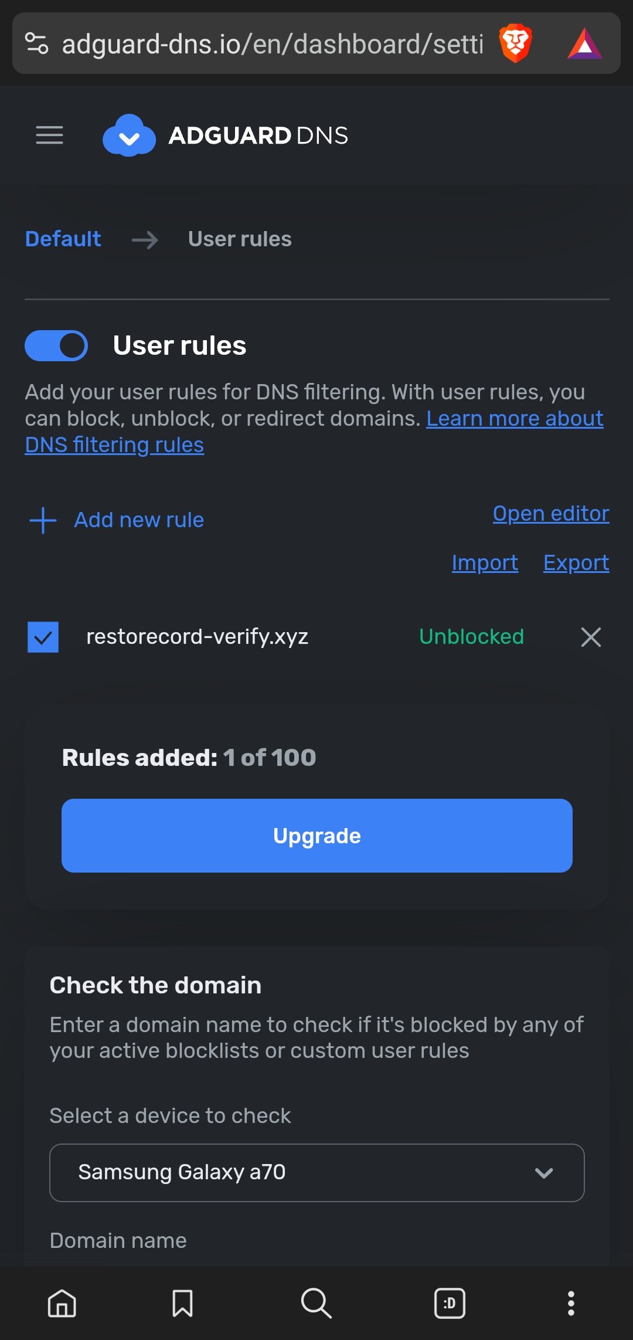
Task: Click the Brave Shields lion icon
Action: (514, 44)
